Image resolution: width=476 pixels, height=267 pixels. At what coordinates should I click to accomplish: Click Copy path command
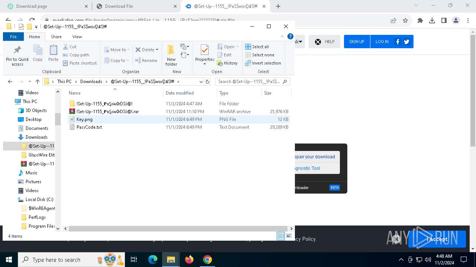pos(76,55)
